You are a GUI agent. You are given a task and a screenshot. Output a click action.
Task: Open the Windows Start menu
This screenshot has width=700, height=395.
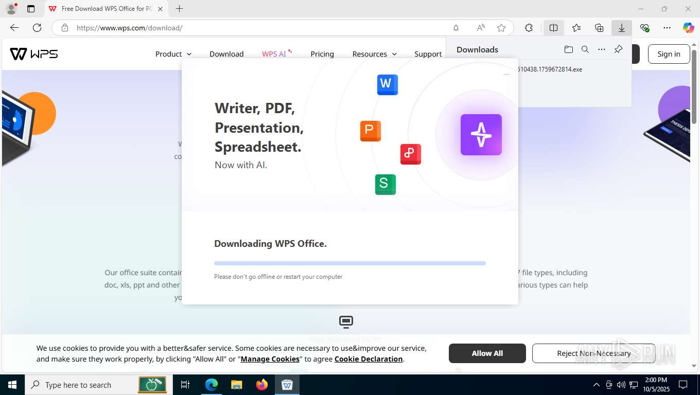coord(12,385)
